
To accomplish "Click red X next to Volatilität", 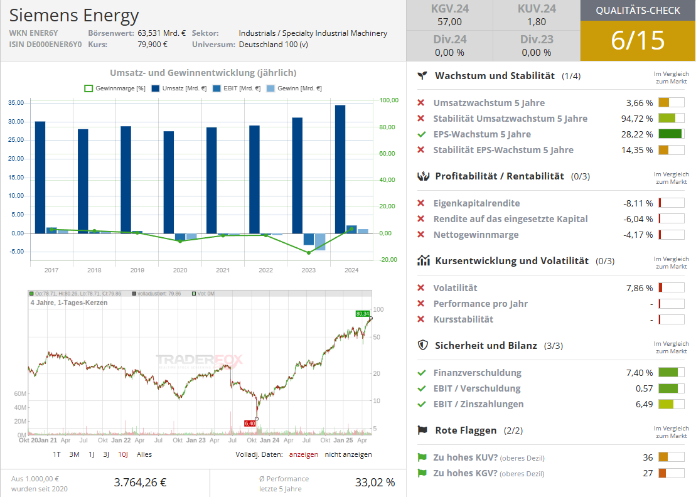I will click(x=420, y=288).
